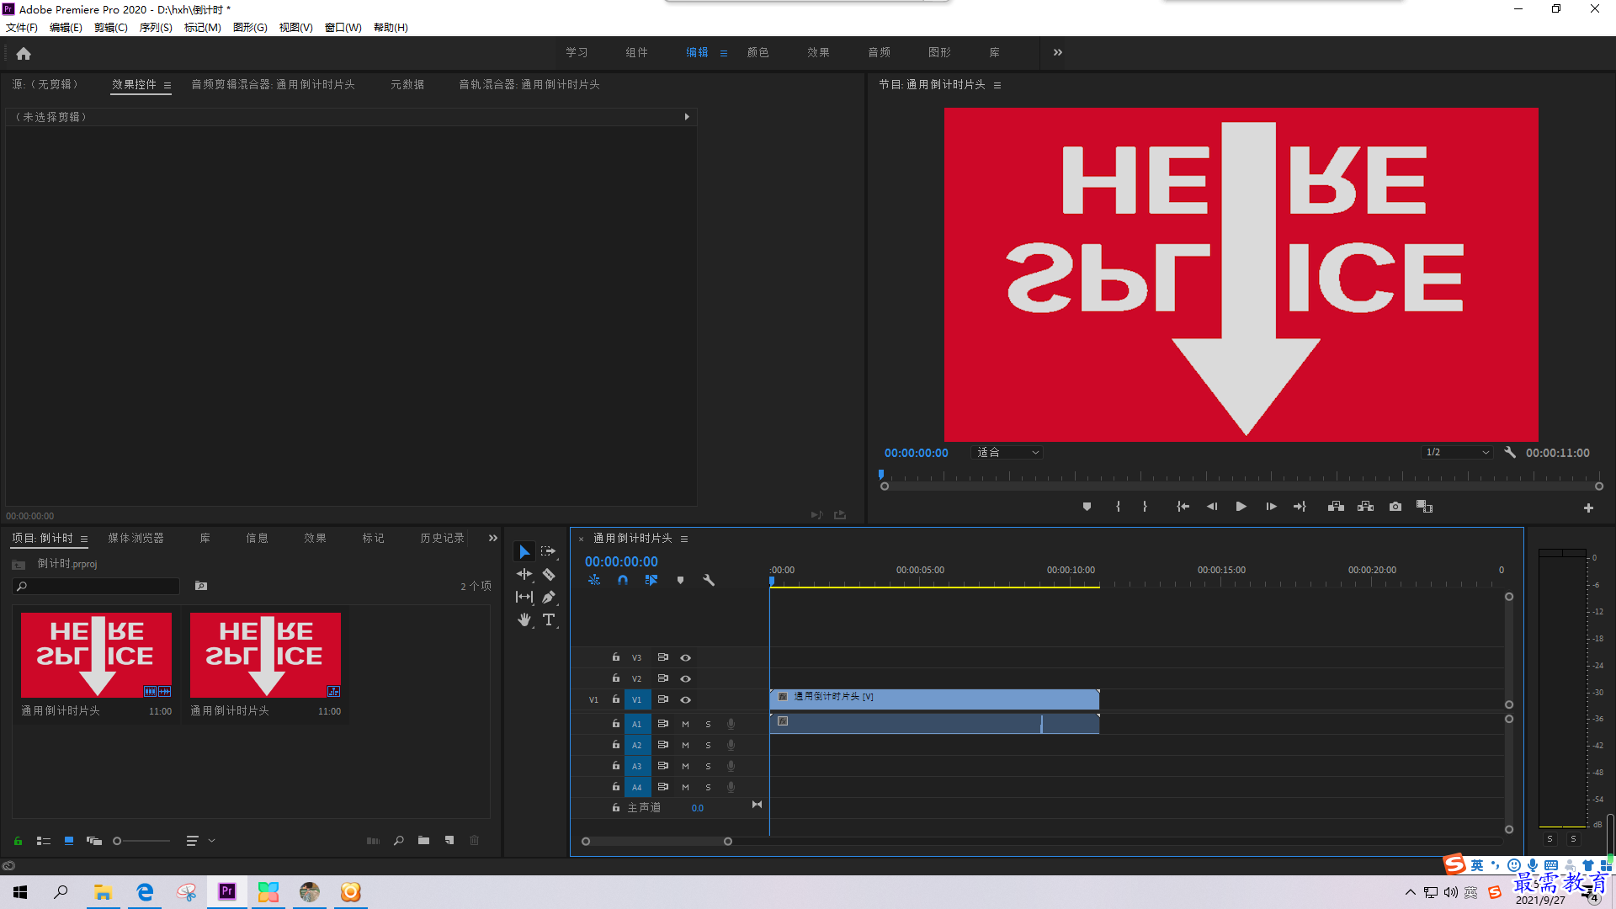
Task: Open 序列(S) menu
Action: tap(156, 27)
